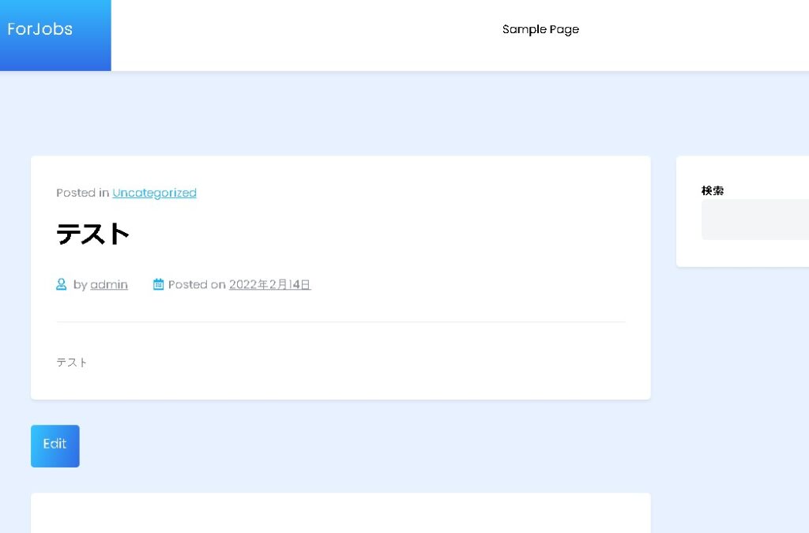Click the divider line above post content
The width and height of the screenshot is (809, 533).
pos(341,322)
